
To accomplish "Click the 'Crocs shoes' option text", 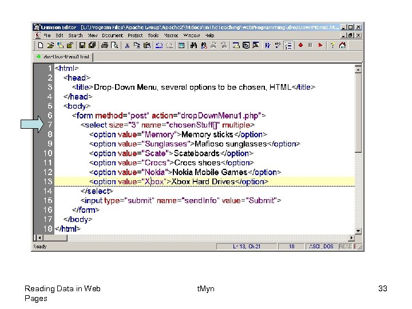I will pyautogui.click(x=197, y=163).
